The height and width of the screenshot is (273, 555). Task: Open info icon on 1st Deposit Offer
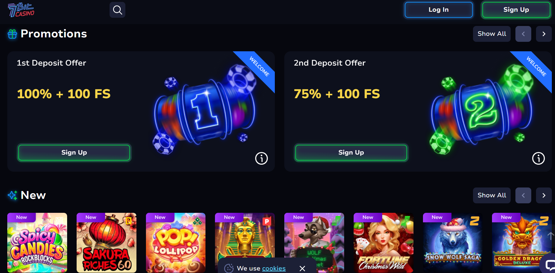coord(262,158)
